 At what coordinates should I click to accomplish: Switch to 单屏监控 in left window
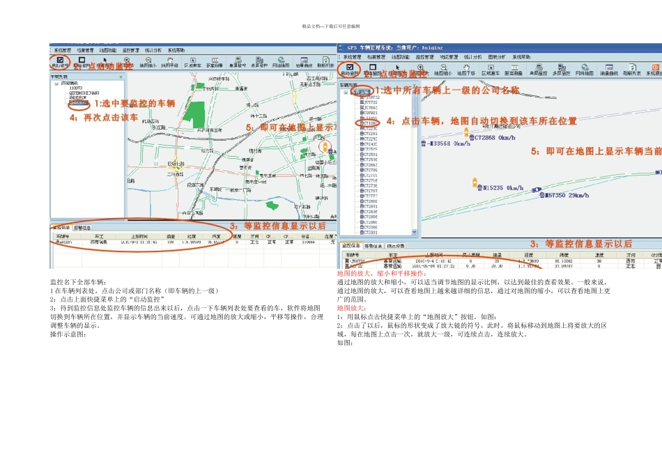[x=238, y=63]
